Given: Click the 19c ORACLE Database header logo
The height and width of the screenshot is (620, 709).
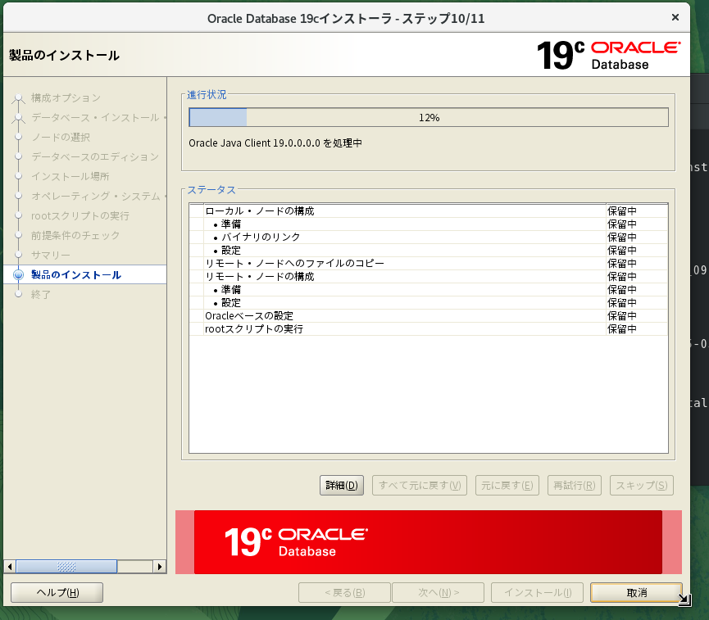Looking at the screenshot, I should (609, 55).
